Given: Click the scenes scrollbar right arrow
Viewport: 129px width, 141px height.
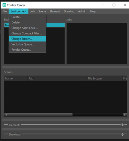Looking at the screenshot, I should point(125,115).
